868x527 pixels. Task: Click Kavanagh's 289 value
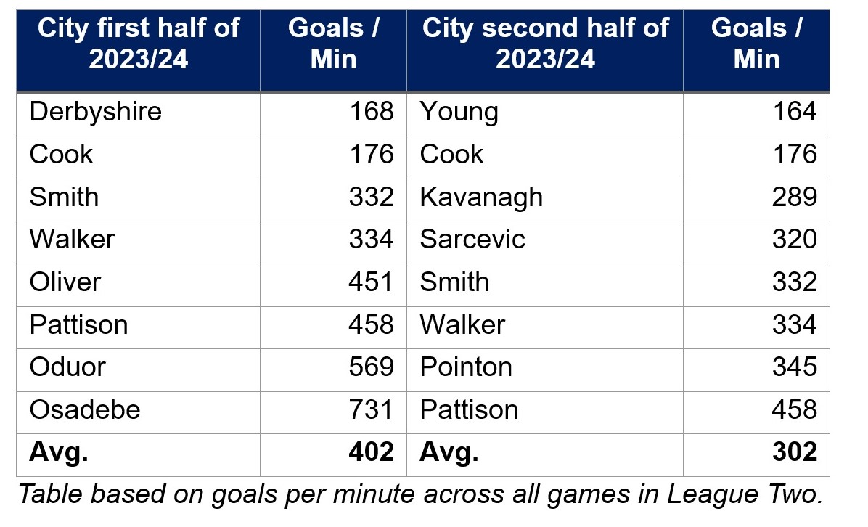point(795,197)
